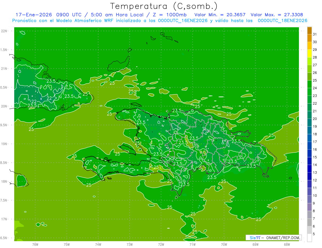Pick the gray legend swatch between 6 and 7
Image resolution: width=322 pixels, height=248 pixels.
point(309,222)
